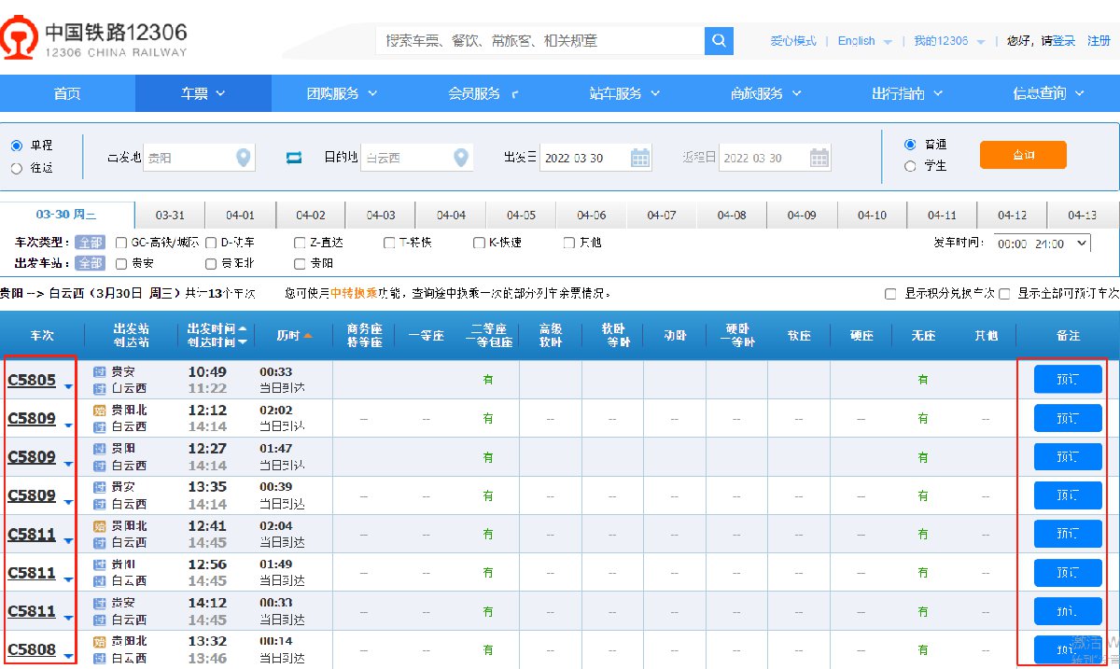Click the blue search magnifier icon
The width and height of the screenshot is (1120, 669).
coord(719,41)
